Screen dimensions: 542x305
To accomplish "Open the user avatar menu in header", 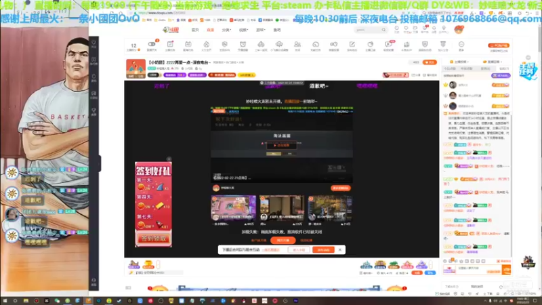I will point(459,30).
